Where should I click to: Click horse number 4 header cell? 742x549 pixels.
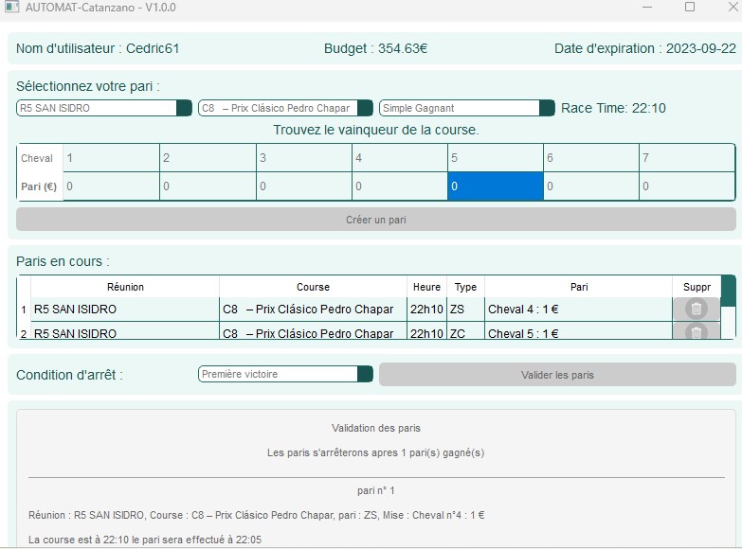click(400, 158)
